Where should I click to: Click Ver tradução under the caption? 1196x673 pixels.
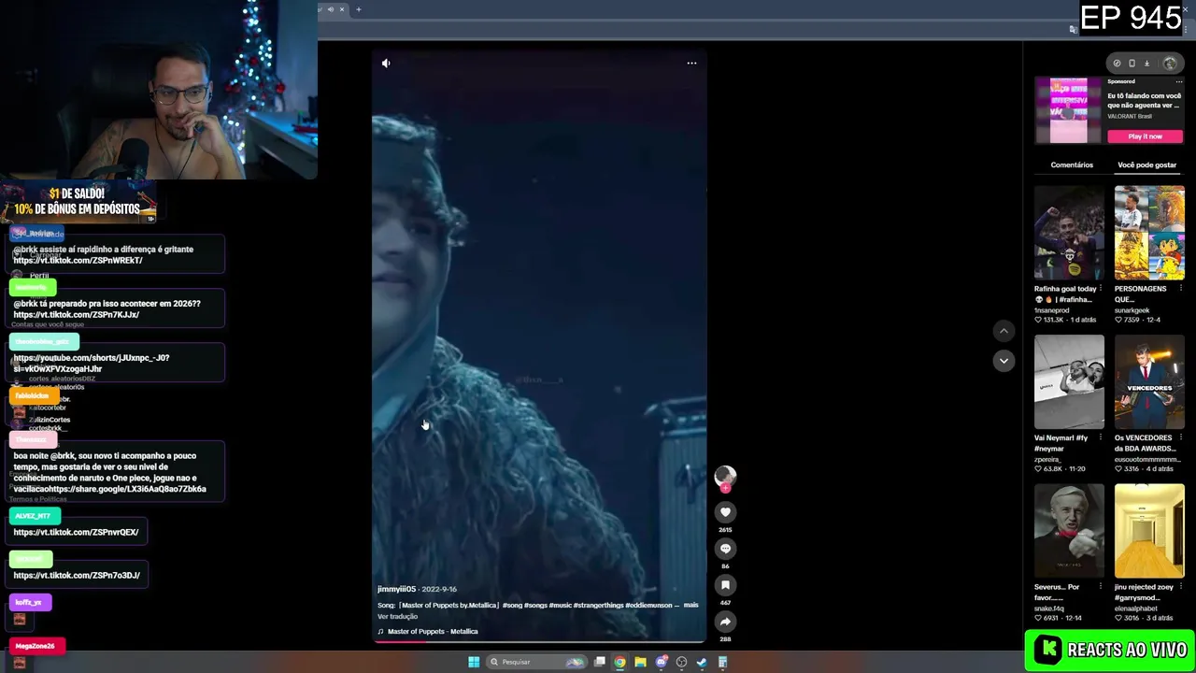click(397, 617)
